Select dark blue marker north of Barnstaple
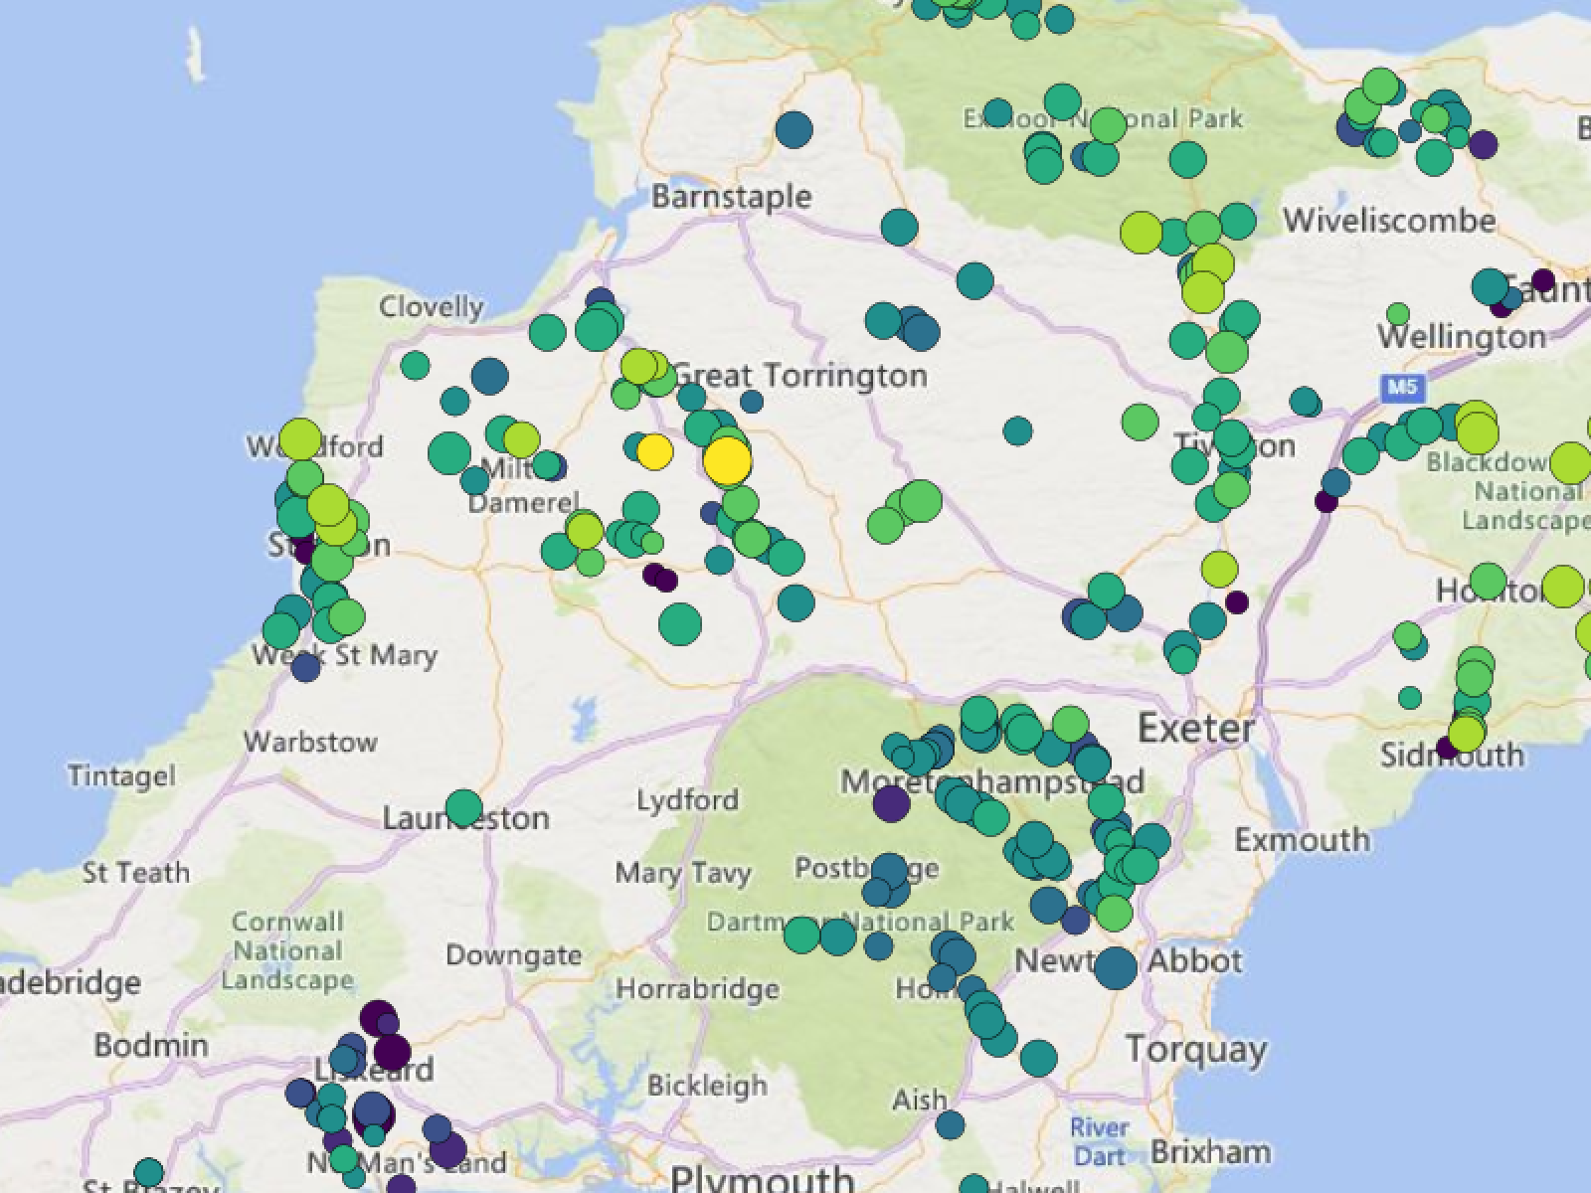The image size is (1591, 1193). 794,129
